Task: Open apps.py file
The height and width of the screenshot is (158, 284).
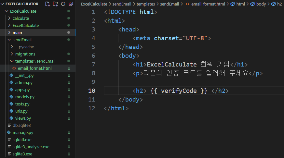Action: (x=22, y=90)
